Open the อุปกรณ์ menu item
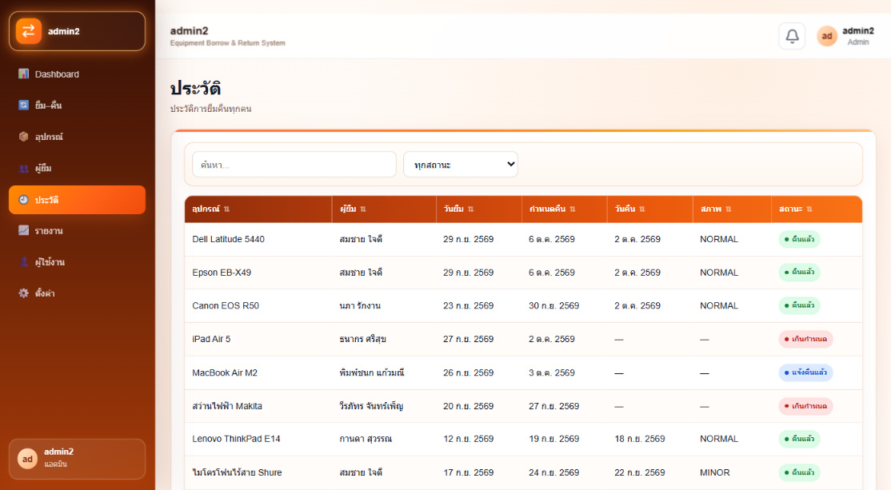 [x=78, y=136]
